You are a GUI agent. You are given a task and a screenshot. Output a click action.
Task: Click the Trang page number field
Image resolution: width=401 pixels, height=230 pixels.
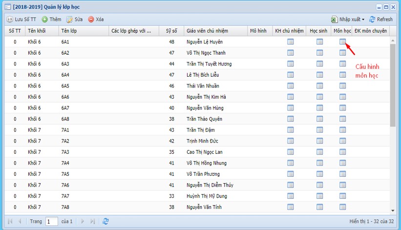point(52,221)
